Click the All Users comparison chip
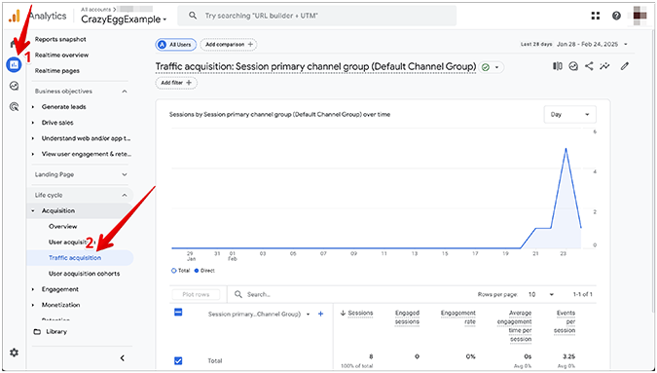 [x=175, y=45]
